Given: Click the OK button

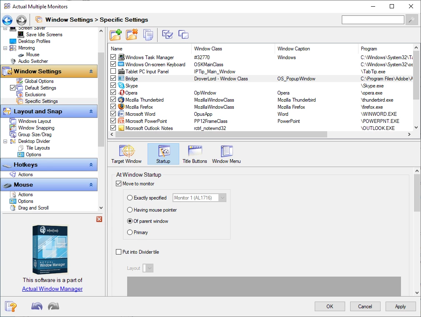Looking at the screenshot, I should [330, 306].
